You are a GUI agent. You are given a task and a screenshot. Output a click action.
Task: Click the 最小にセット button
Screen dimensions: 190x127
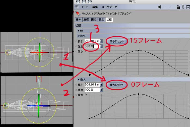117,41
